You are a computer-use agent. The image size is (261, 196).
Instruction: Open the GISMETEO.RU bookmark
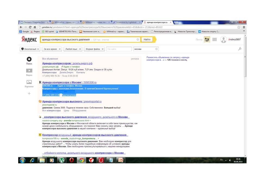(x=67, y=32)
